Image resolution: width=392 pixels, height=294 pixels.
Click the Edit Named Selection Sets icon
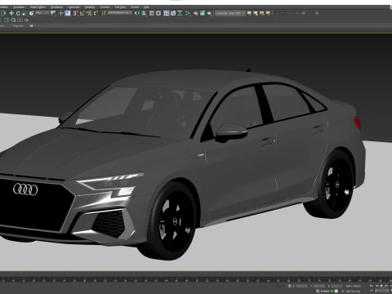click(x=104, y=13)
